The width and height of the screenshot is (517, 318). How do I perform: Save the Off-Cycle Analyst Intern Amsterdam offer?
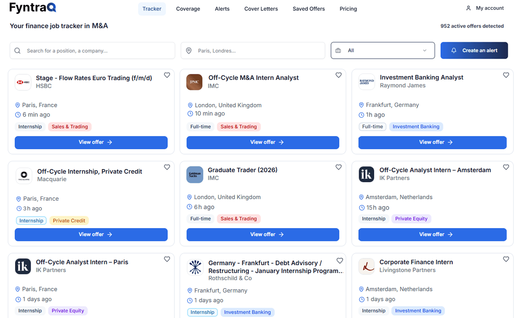[x=506, y=167]
